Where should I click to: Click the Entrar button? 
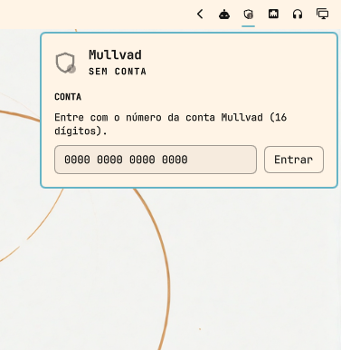coord(294,160)
